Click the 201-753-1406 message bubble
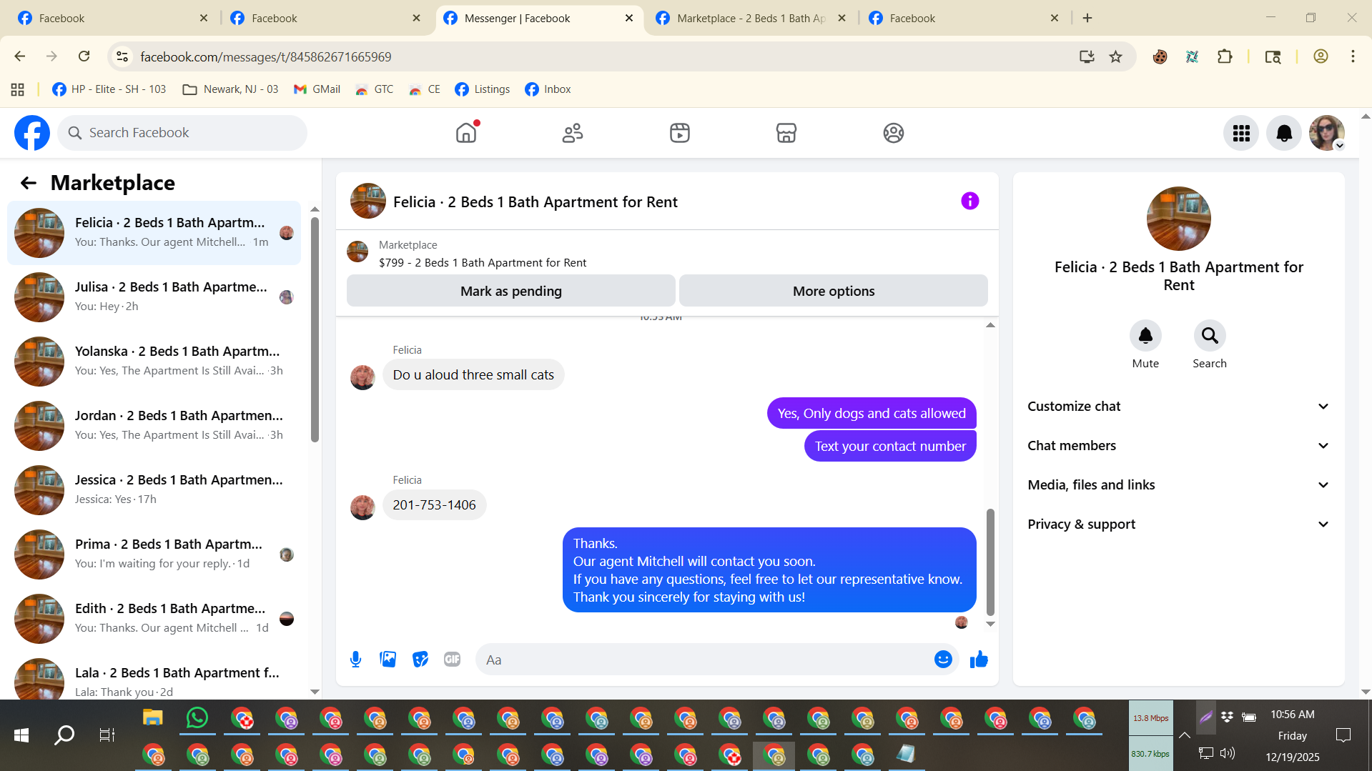Viewport: 1372px width, 771px height. 434,505
